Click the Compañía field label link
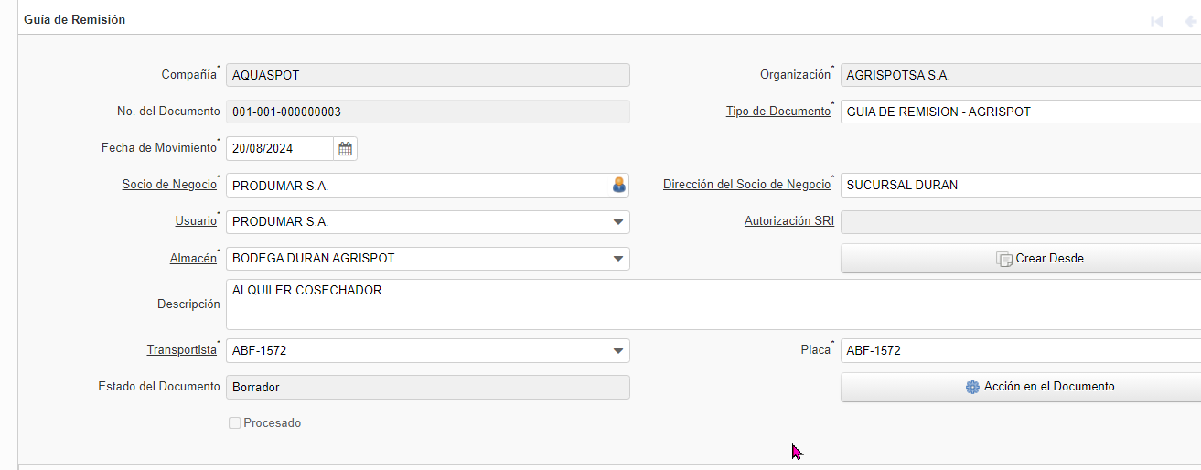Viewport: 1201px width, 470px height. coord(188,75)
